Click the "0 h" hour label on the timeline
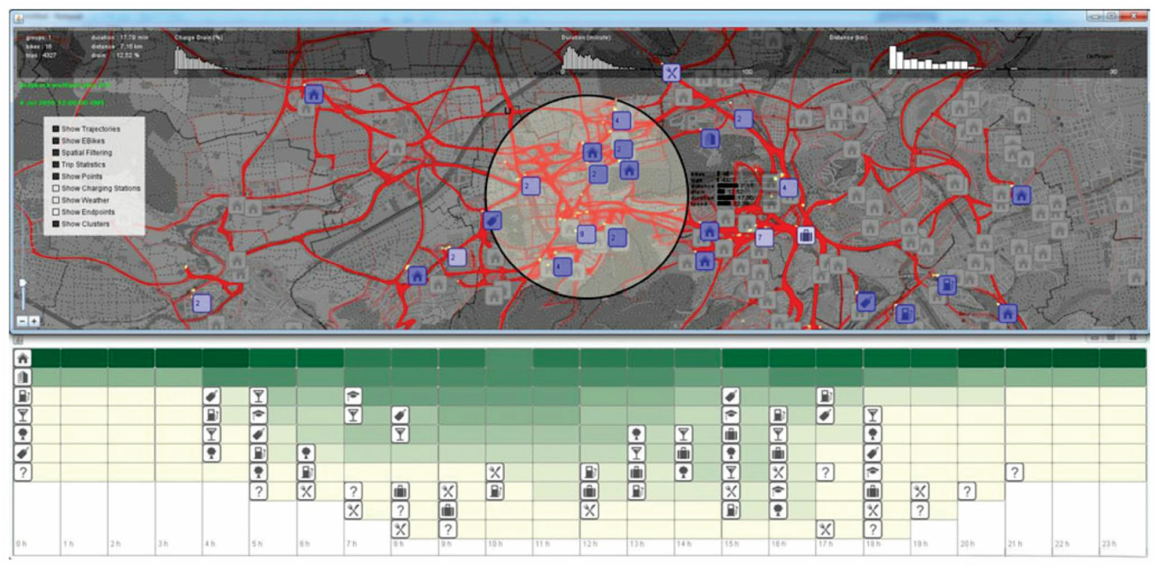The image size is (1158, 574). click(20, 543)
